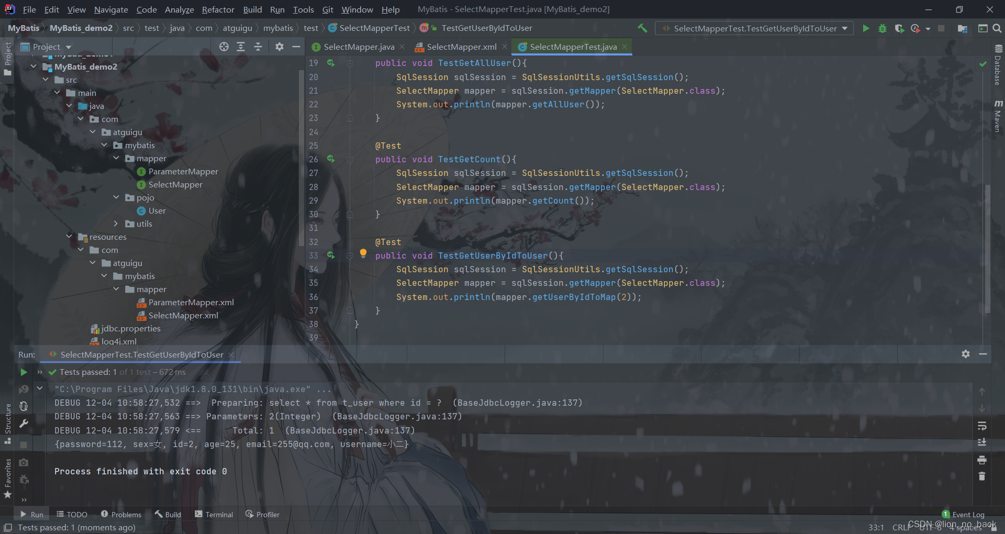
Task: Click the locate file crosshair icon in Project panel
Action: [224, 47]
